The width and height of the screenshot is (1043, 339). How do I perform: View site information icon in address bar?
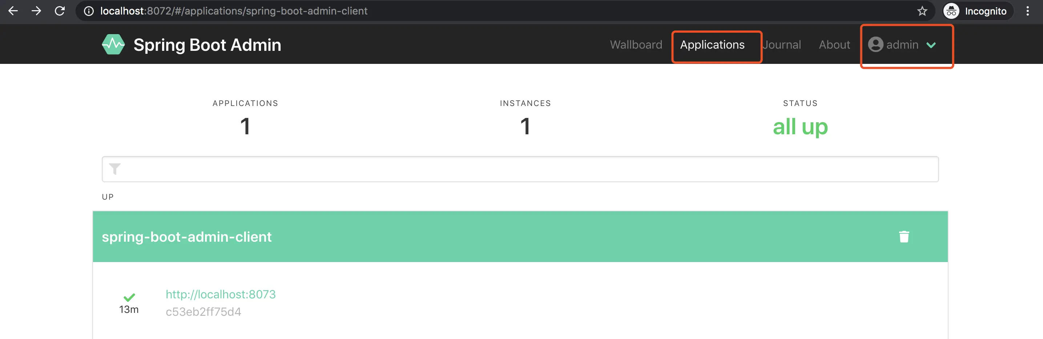tap(89, 11)
